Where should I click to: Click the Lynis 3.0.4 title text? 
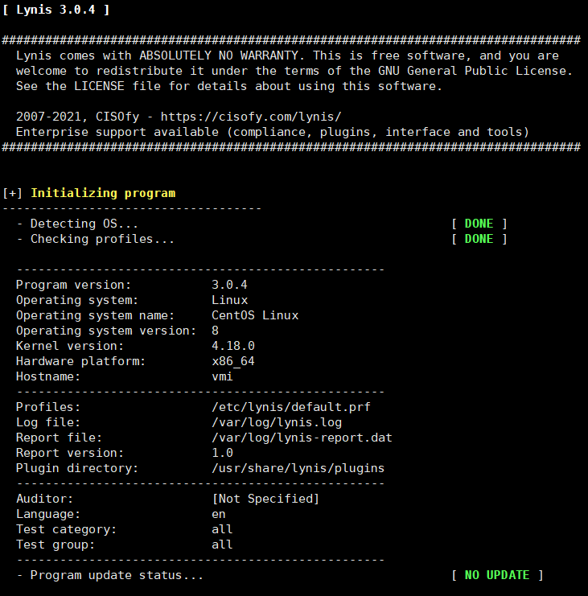[56, 10]
